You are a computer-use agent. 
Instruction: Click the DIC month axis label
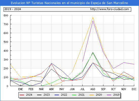pos(134,89)
